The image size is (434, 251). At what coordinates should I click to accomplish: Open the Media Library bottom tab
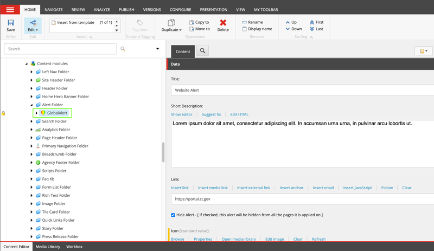(48, 247)
